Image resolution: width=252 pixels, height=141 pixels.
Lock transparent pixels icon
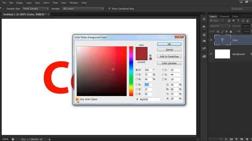[218, 32]
